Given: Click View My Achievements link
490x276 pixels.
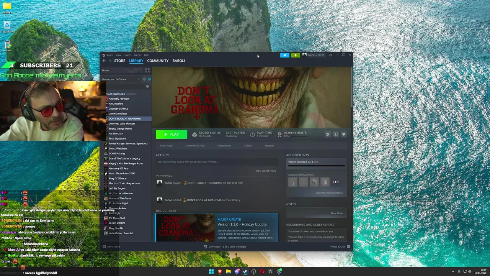Looking at the screenshot, I should click(x=329, y=193).
